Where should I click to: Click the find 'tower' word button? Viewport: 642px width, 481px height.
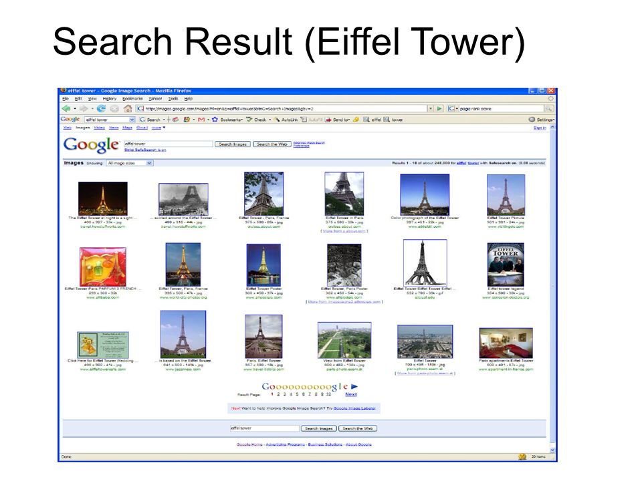[393, 120]
